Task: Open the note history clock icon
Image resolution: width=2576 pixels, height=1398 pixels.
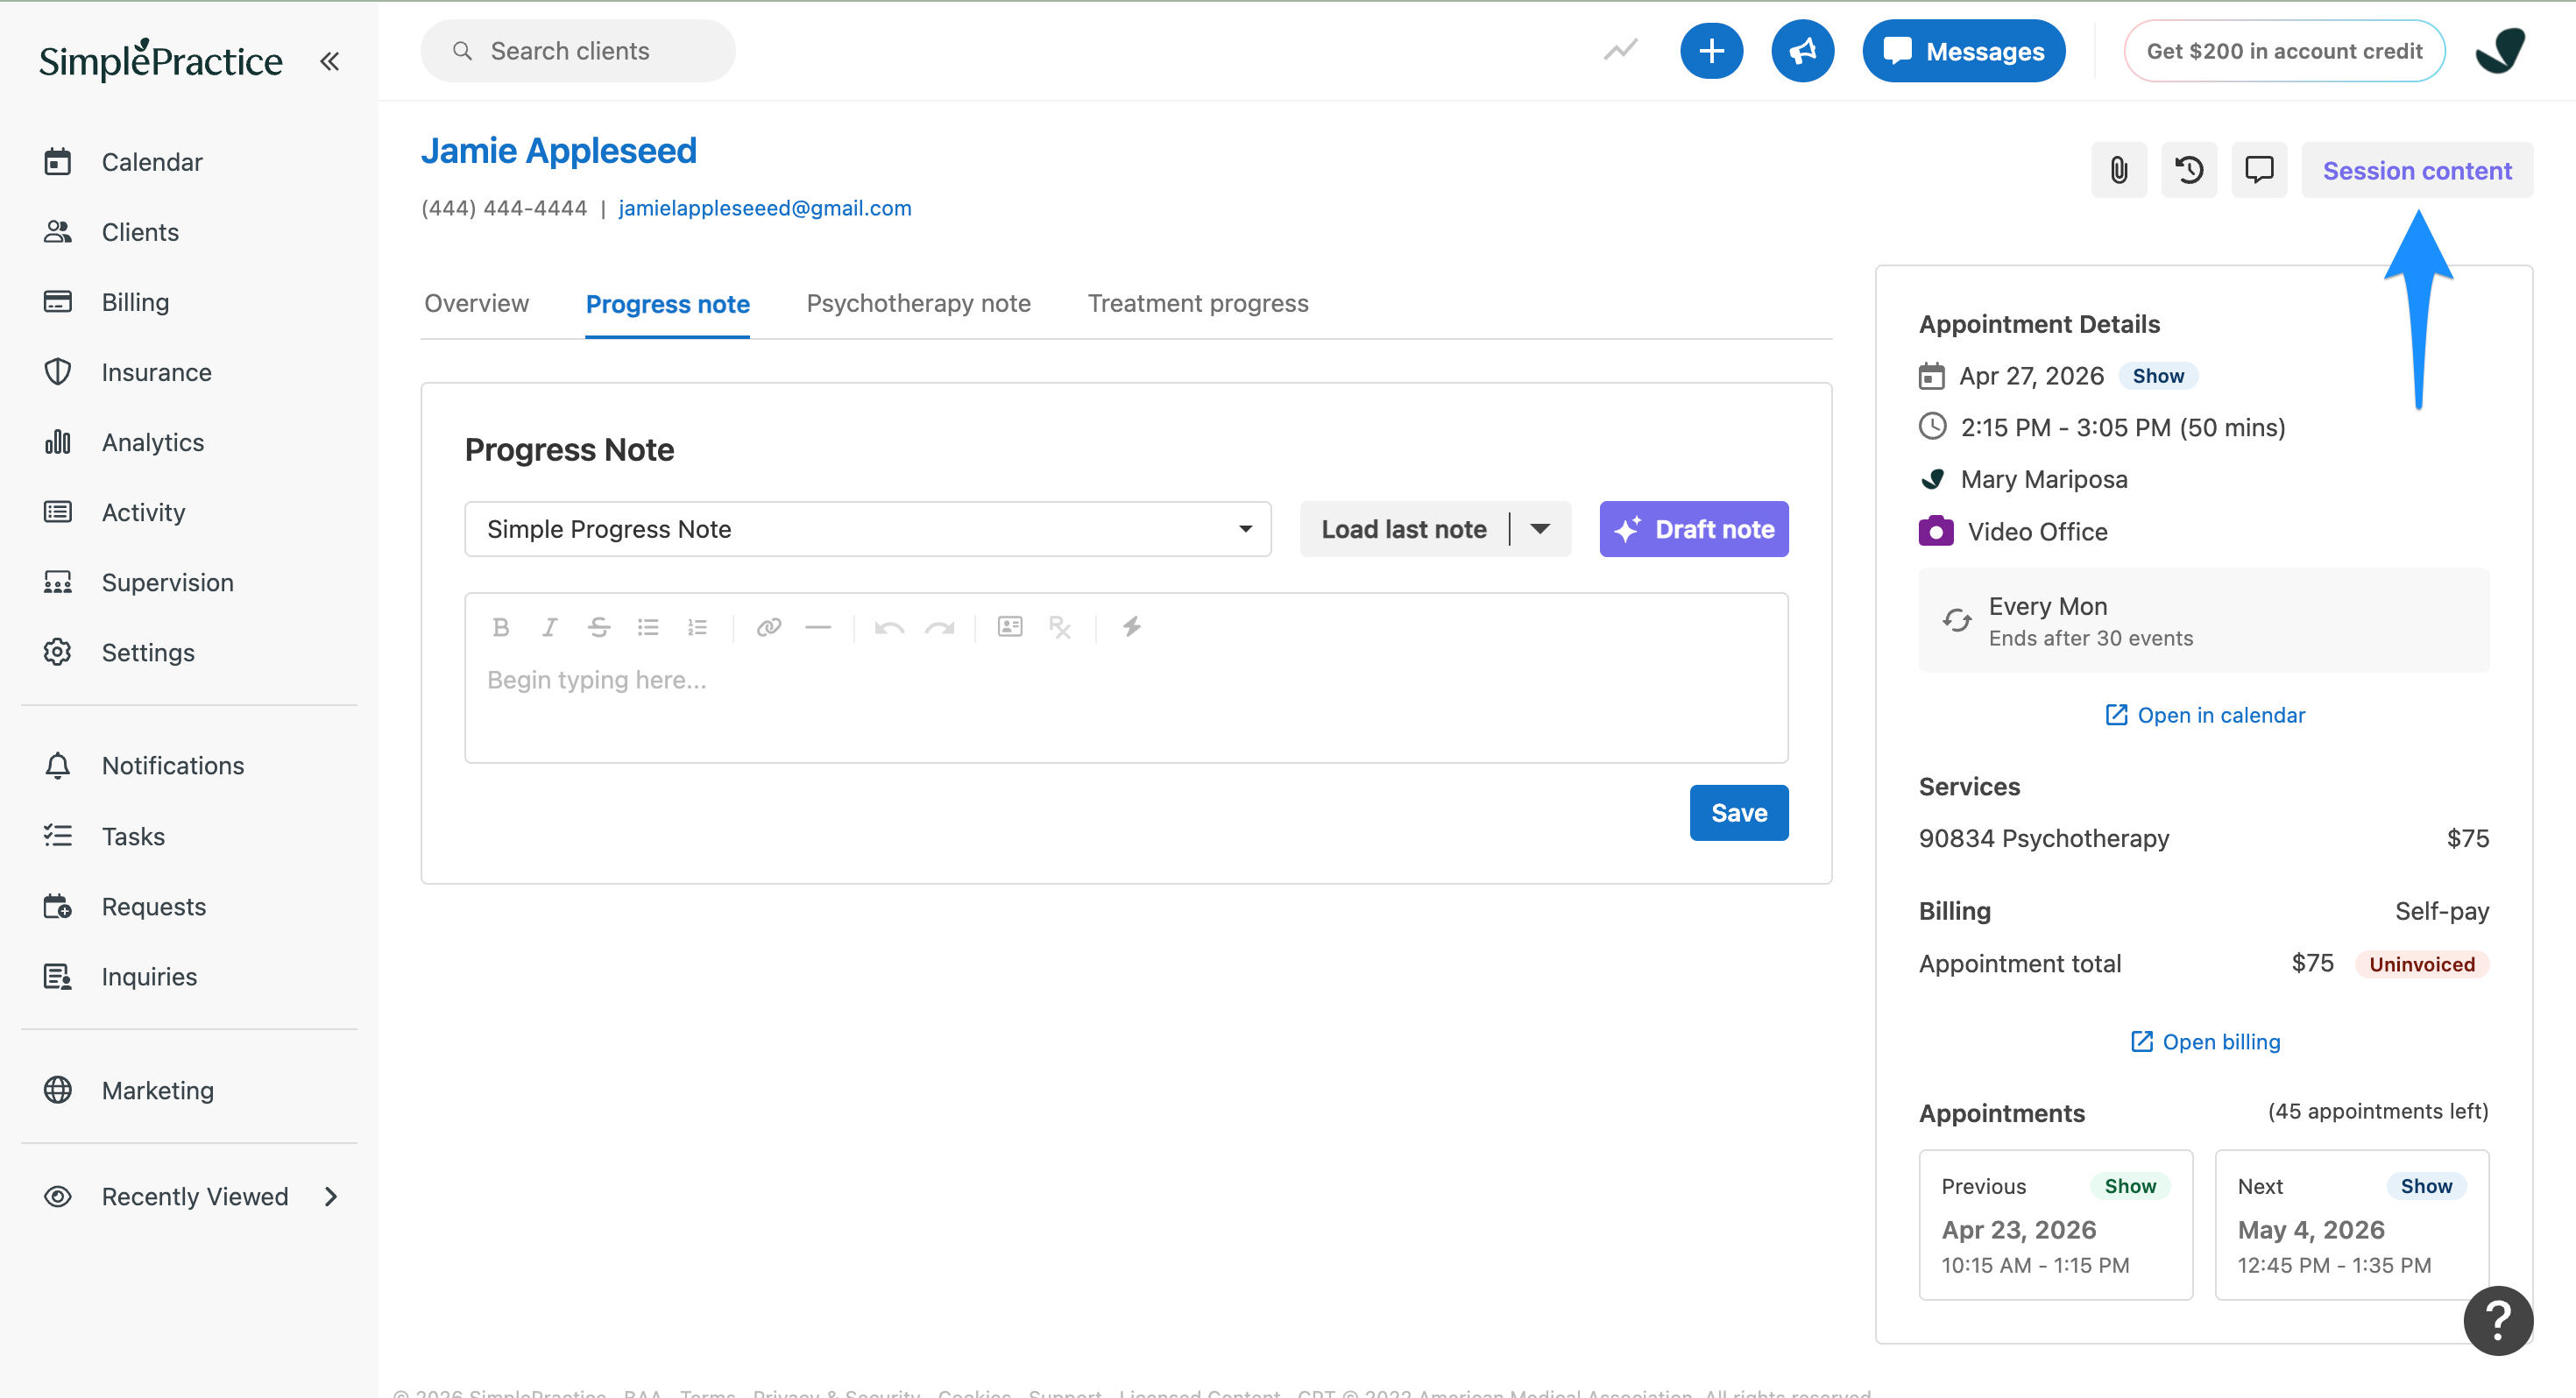Action: (2189, 170)
